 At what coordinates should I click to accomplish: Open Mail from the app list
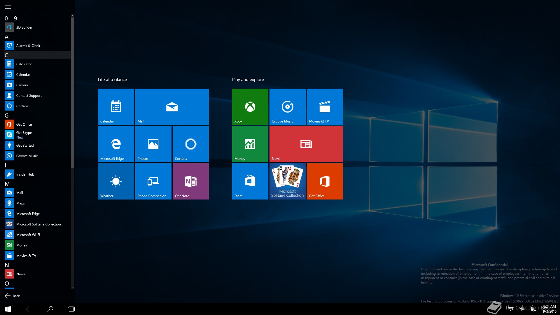point(37,193)
